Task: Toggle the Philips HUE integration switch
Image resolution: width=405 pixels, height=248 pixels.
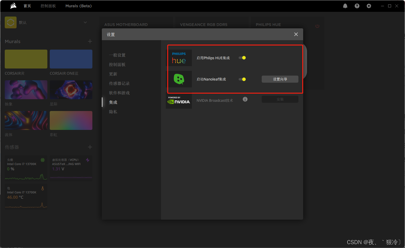Action: (242, 58)
